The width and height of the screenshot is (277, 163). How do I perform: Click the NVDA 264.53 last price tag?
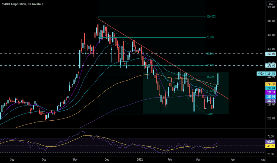tap(266, 73)
